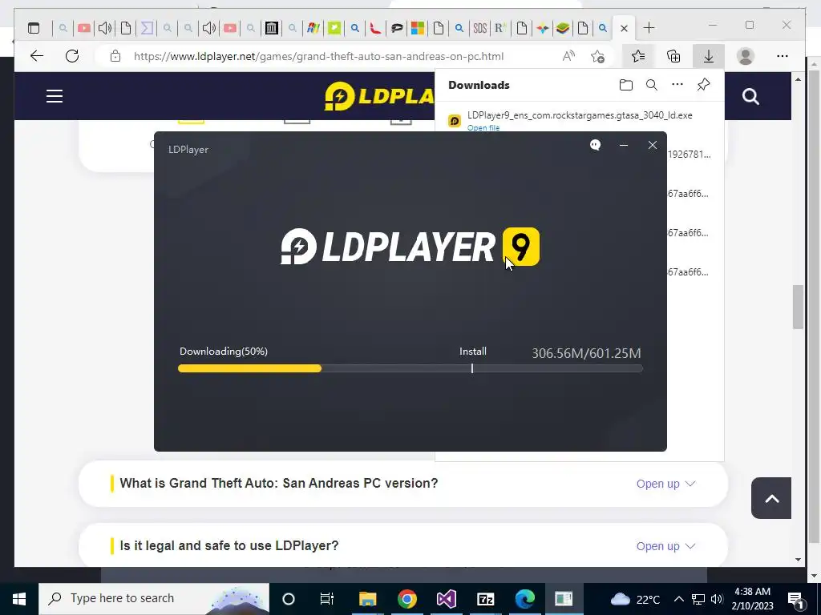Open more options in Downloads panel
Screen dimensions: 821x615
tap(677, 84)
